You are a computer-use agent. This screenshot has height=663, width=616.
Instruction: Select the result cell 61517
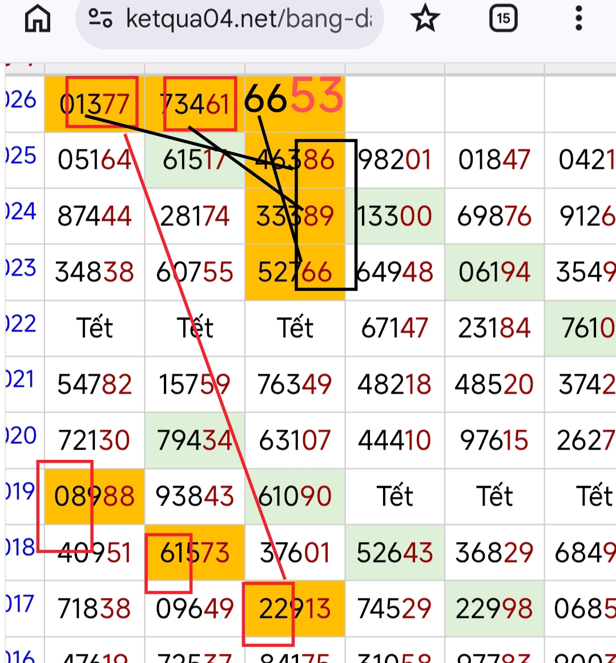tap(195, 160)
